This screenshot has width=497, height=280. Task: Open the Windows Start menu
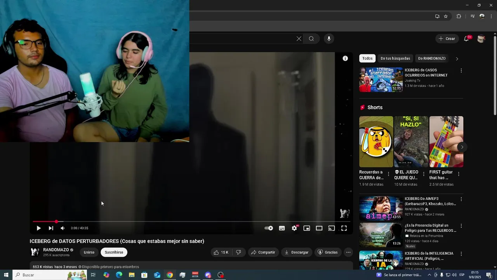6,275
